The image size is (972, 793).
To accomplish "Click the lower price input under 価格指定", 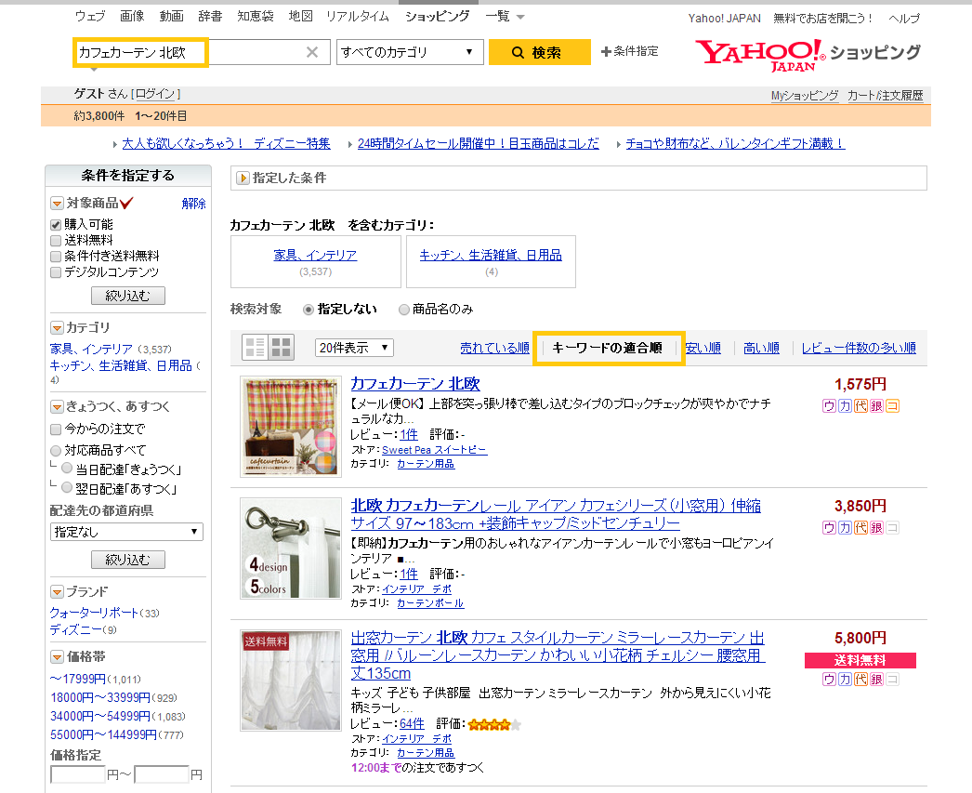I will pyautogui.click(x=78, y=773).
